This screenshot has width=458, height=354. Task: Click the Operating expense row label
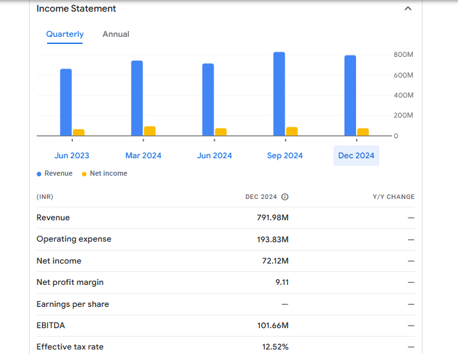[74, 239]
